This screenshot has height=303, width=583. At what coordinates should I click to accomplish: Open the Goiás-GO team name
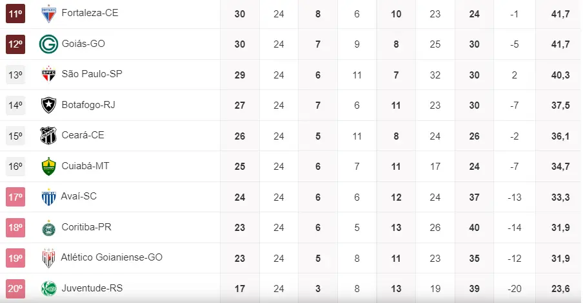(x=83, y=44)
